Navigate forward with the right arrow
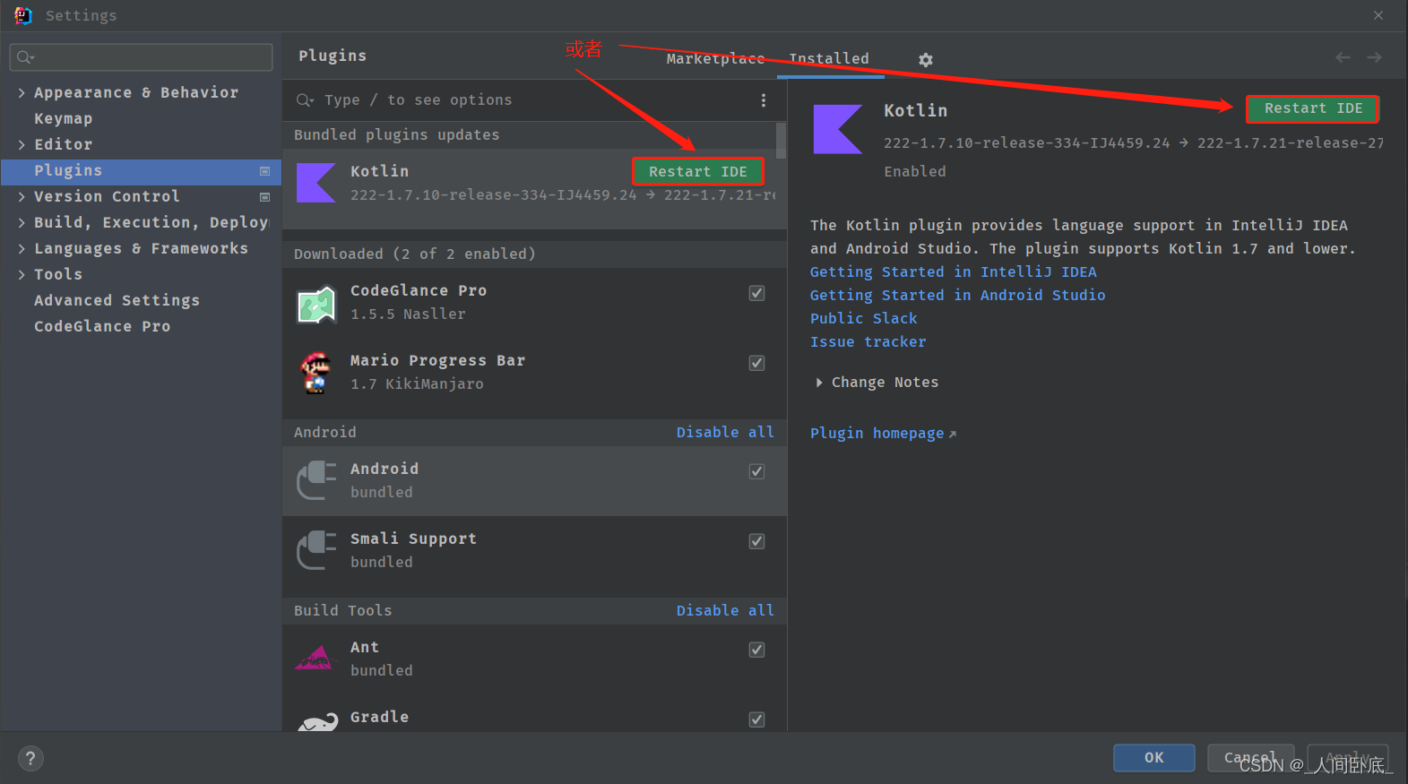Screen dimensions: 1408x784 click(1374, 57)
